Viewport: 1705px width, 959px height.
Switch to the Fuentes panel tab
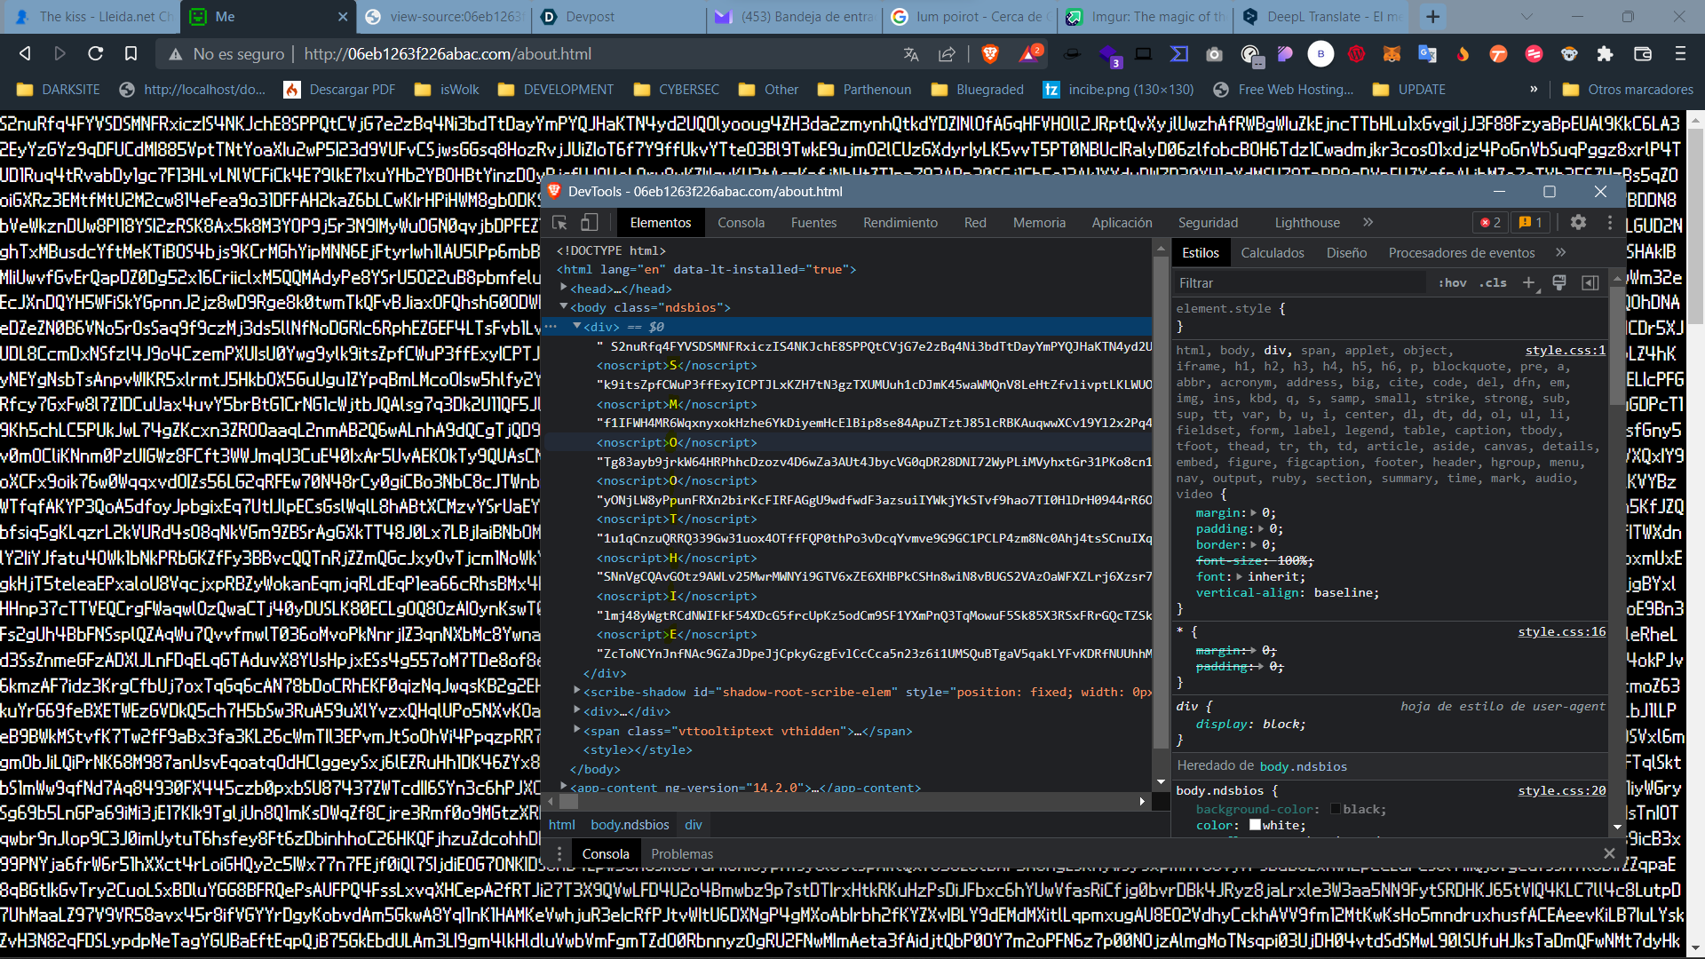[813, 222]
